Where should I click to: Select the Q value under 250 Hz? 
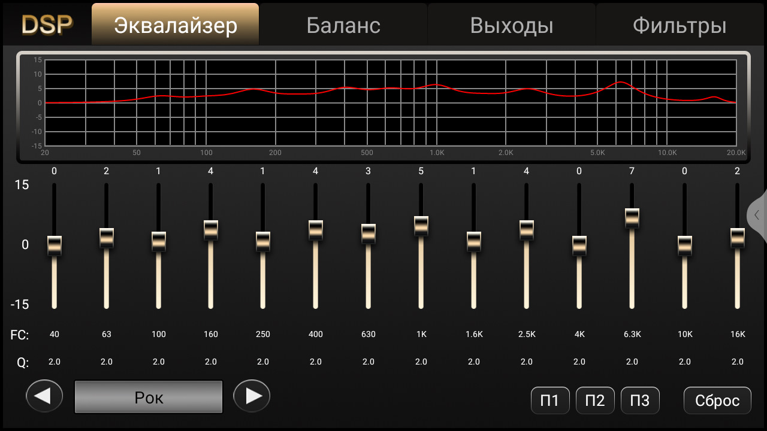263,362
